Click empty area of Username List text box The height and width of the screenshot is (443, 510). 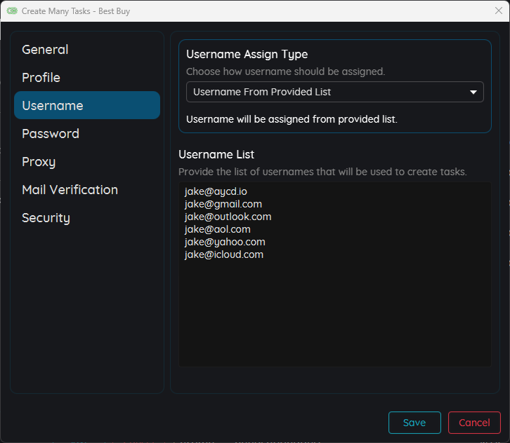[x=334, y=315]
